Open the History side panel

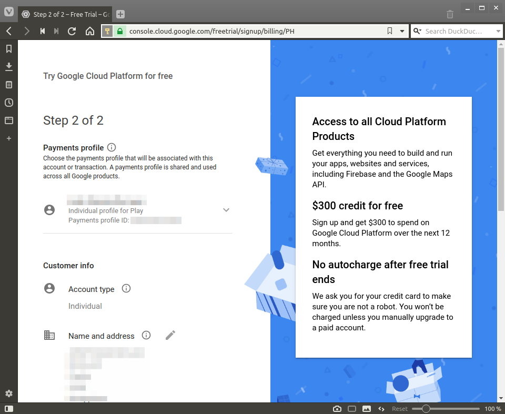tap(9, 103)
